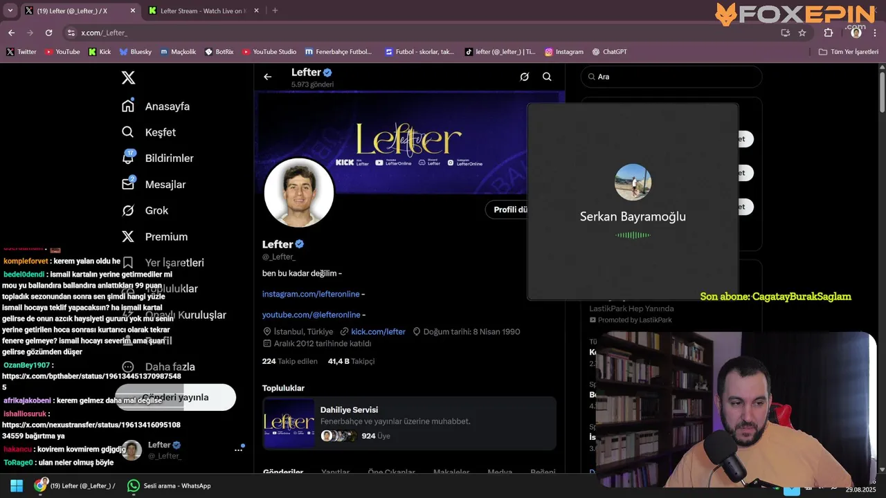Image resolution: width=886 pixels, height=498 pixels.
Task: Open Chrome profile avatar
Action: pyautogui.click(x=856, y=33)
